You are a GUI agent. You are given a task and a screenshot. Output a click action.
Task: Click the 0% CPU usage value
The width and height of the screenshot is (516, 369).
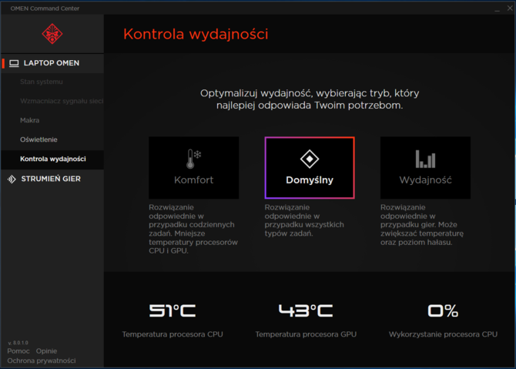[443, 310]
